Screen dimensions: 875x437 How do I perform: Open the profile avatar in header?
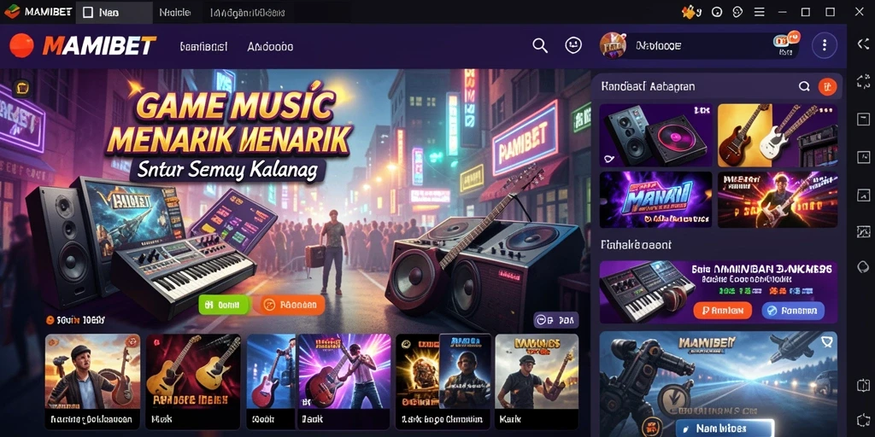point(613,45)
